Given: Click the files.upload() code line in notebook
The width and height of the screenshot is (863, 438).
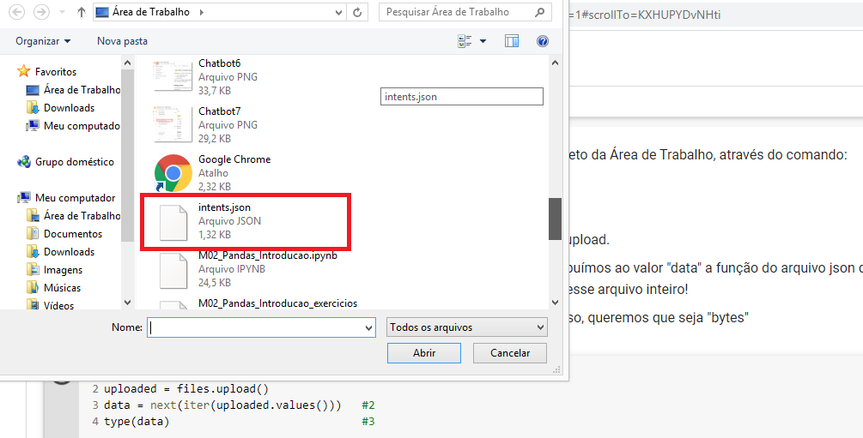Looking at the screenshot, I should pos(186,389).
